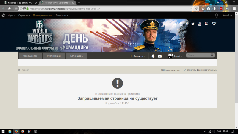
Task: Click the page vertical scrollbar
Action: click(x=237, y=58)
